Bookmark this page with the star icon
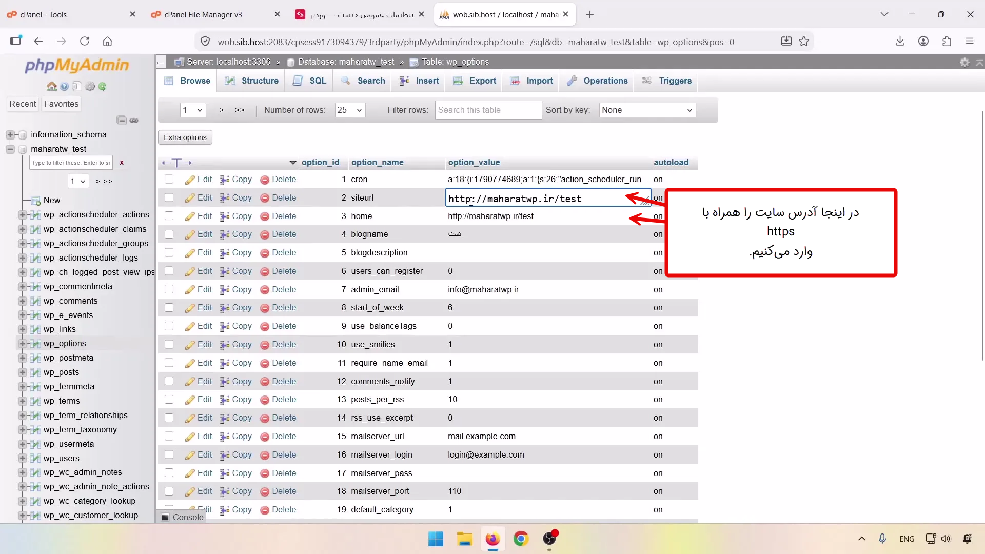 [804, 42]
